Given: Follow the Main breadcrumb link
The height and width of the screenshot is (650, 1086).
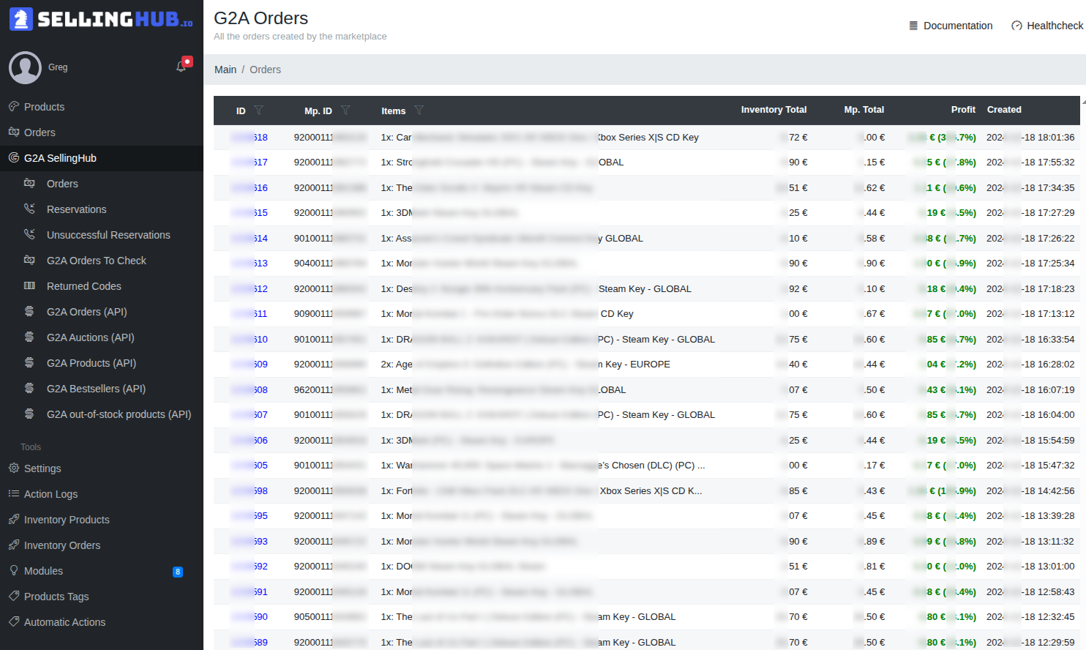Looking at the screenshot, I should (x=225, y=70).
